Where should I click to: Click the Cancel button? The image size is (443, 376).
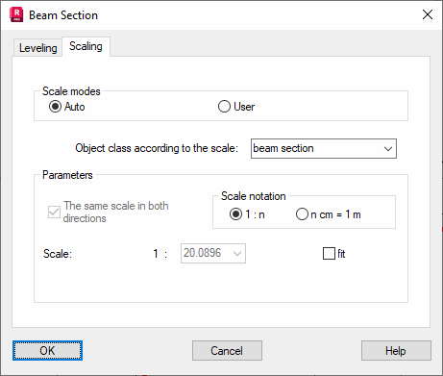pos(227,351)
